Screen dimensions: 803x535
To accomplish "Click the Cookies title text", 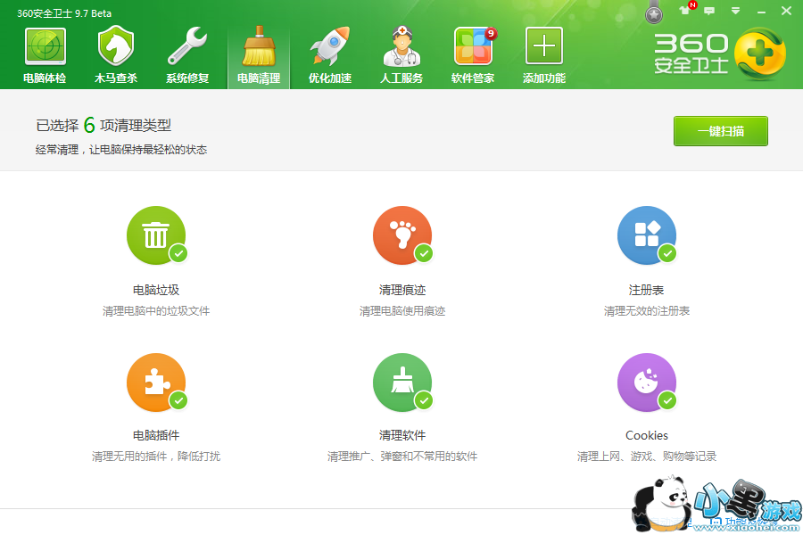I will click(x=647, y=435).
